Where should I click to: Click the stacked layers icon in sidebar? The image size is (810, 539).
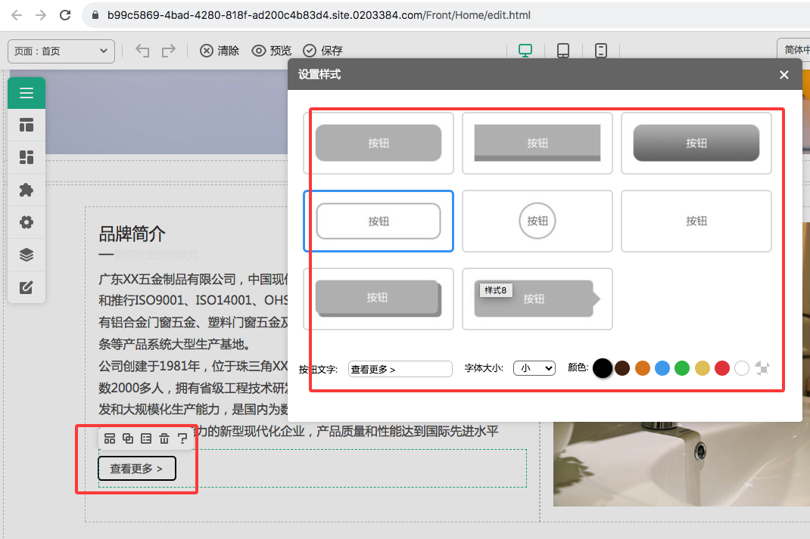26,255
